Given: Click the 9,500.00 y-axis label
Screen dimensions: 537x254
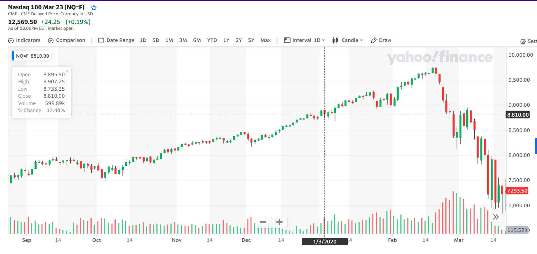Looking at the screenshot, I should [519, 80].
